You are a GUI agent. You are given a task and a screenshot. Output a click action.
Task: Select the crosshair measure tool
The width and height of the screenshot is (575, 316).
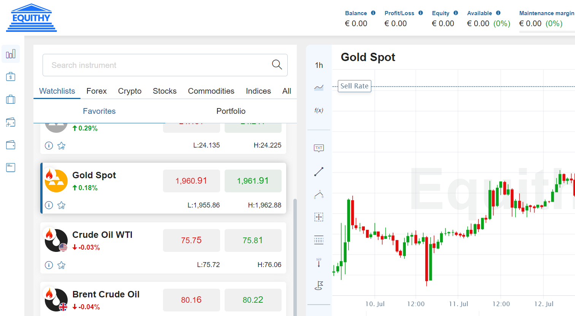(x=319, y=217)
